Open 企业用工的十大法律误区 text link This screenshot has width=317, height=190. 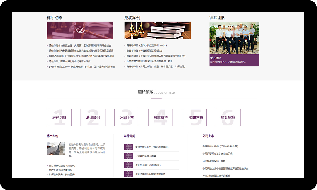148,165
